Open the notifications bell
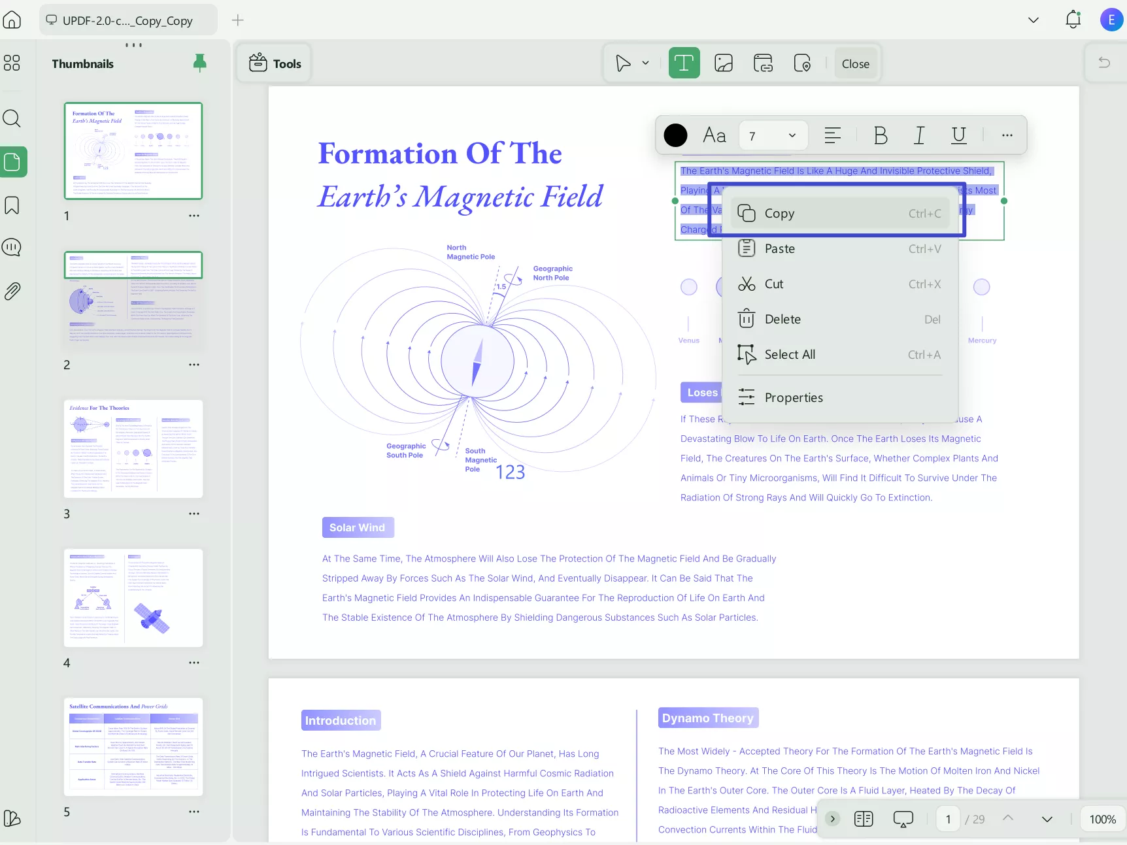Image resolution: width=1127 pixels, height=845 pixels. [1073, 20]
